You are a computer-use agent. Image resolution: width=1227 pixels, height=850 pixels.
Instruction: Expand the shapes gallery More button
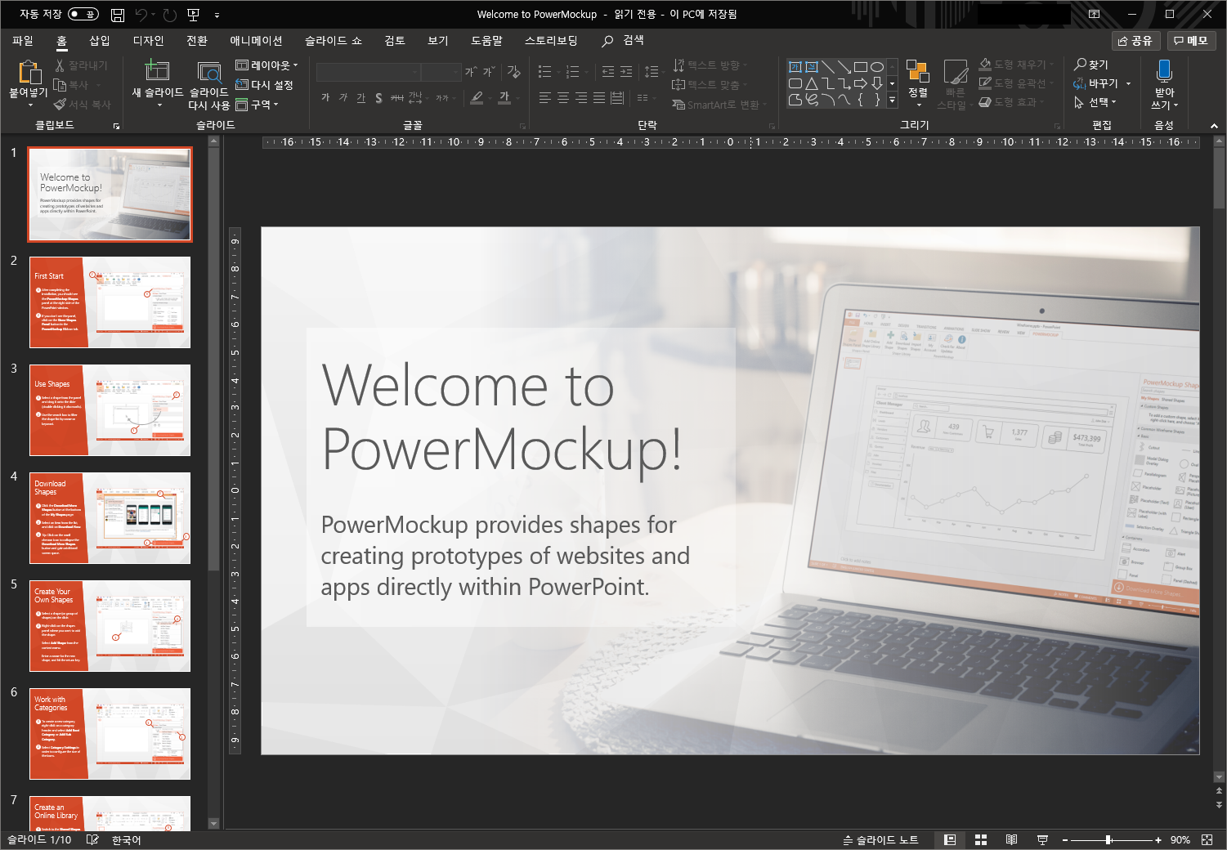click(x=892, y=100)
